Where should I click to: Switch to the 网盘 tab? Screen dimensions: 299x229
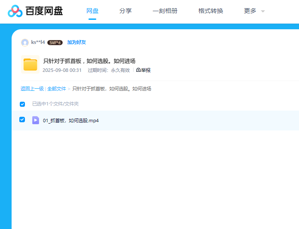click(x=92, y=11)
